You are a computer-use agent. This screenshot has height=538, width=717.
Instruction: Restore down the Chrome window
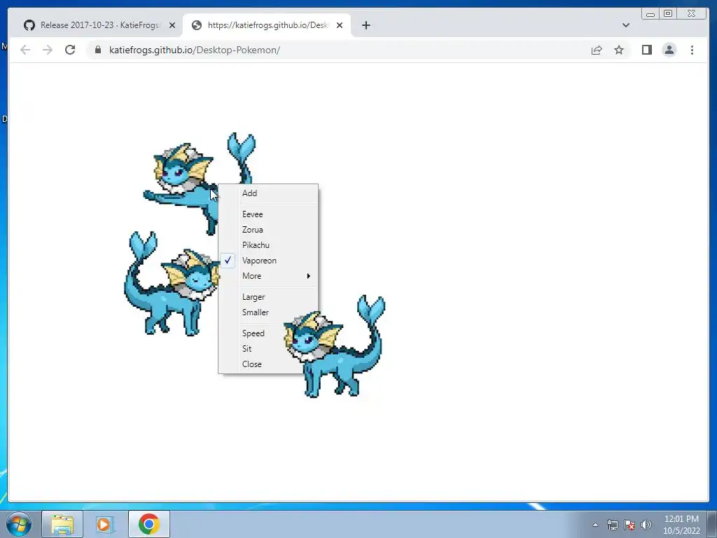(667, 14)
